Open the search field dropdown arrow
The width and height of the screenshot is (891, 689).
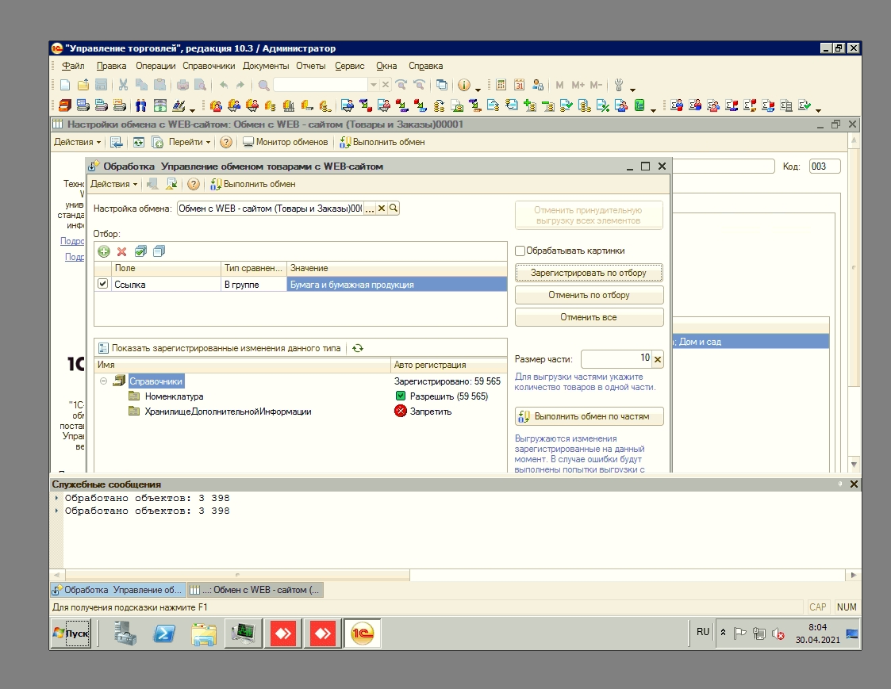[x=374, y=85]
